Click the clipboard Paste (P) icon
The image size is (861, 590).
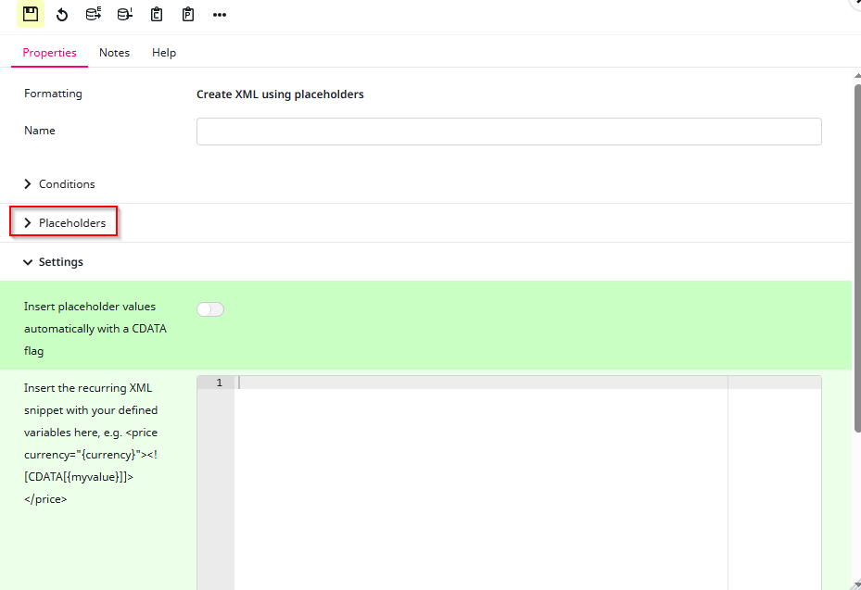(188, 15)
